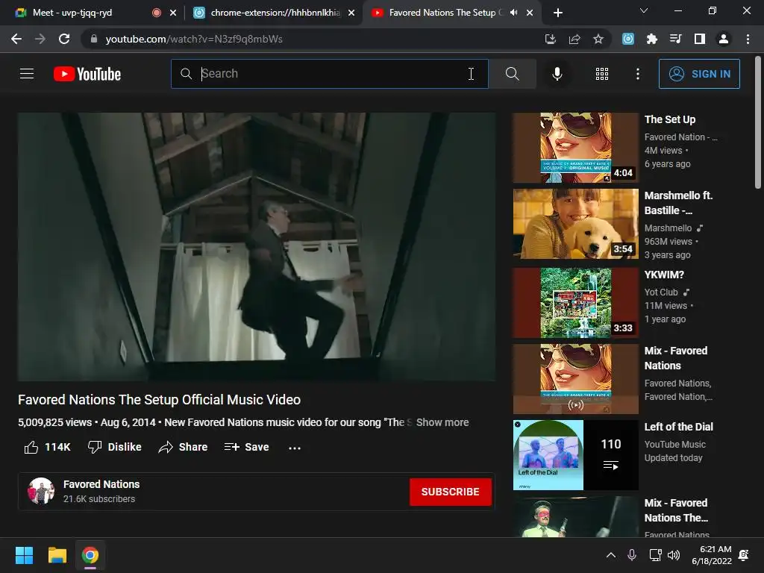Open the tab search dropdown chevron
Screen dimensions: 764x573
click(644, 10)
